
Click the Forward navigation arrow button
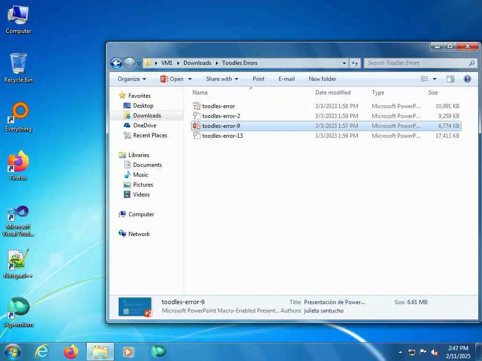coord(129,63)
